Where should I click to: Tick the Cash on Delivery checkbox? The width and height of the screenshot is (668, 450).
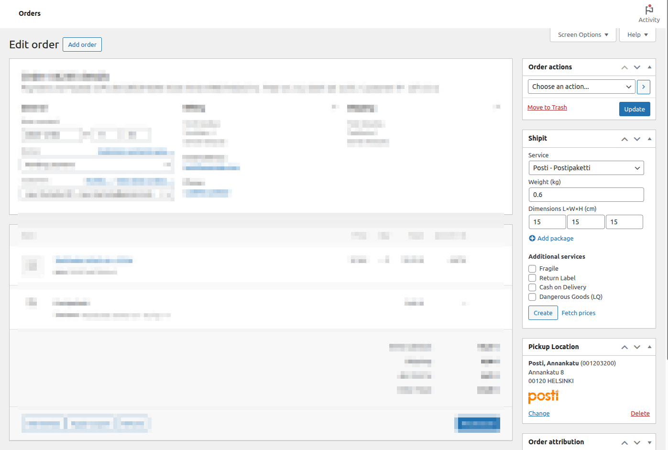pos(532,287)
